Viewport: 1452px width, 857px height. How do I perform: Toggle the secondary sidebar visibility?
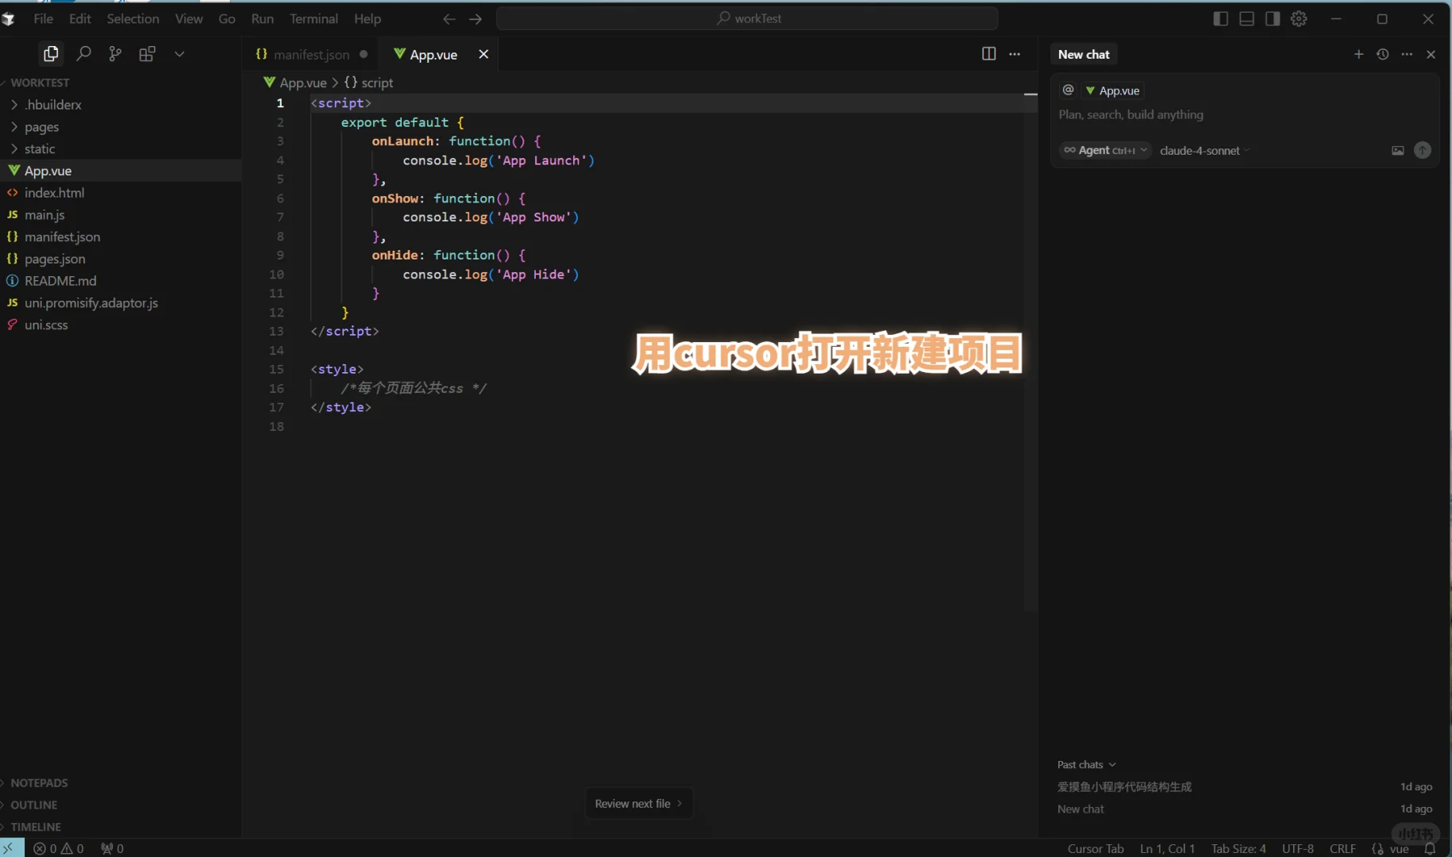pos(1273,18)
